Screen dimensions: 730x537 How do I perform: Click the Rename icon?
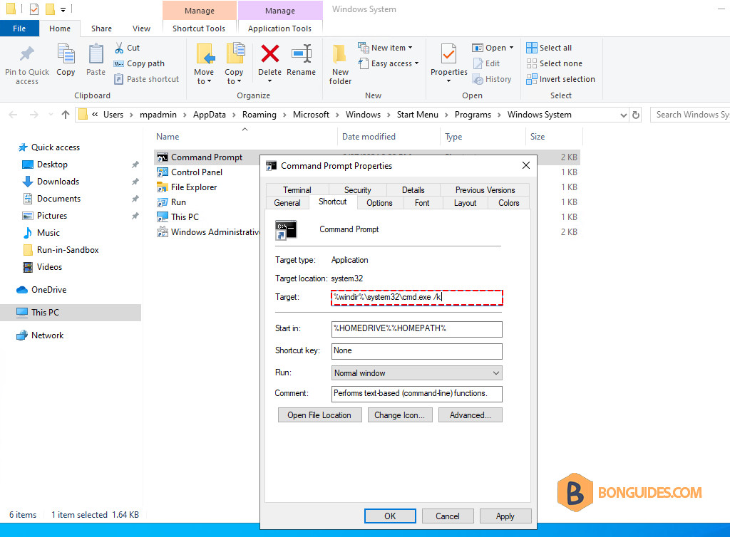click(302, 53)
